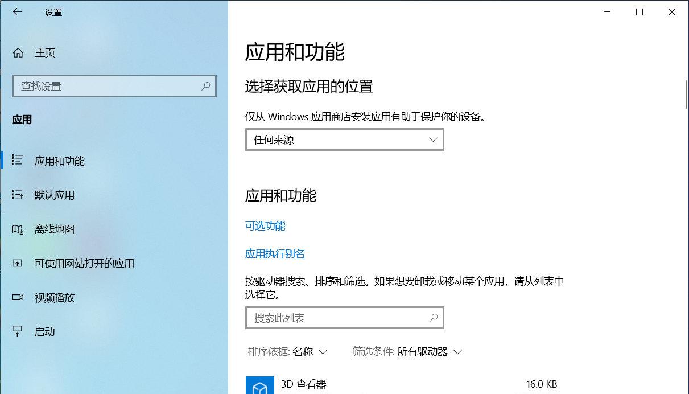
Task: Go back using the arrow icon
Action: (17, 12)
